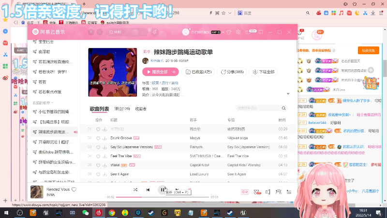Open listen together people icon
This screenshot has height=218, width=387.
[x=279, y=192]
